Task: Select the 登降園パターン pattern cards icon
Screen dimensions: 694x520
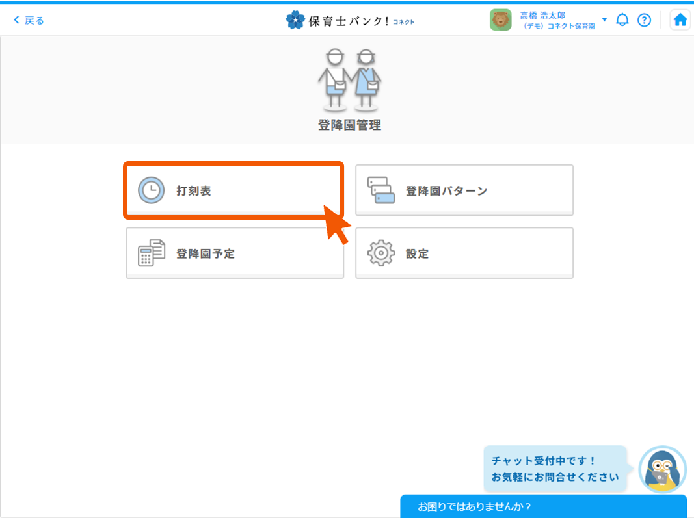Action: pos(381,189)
